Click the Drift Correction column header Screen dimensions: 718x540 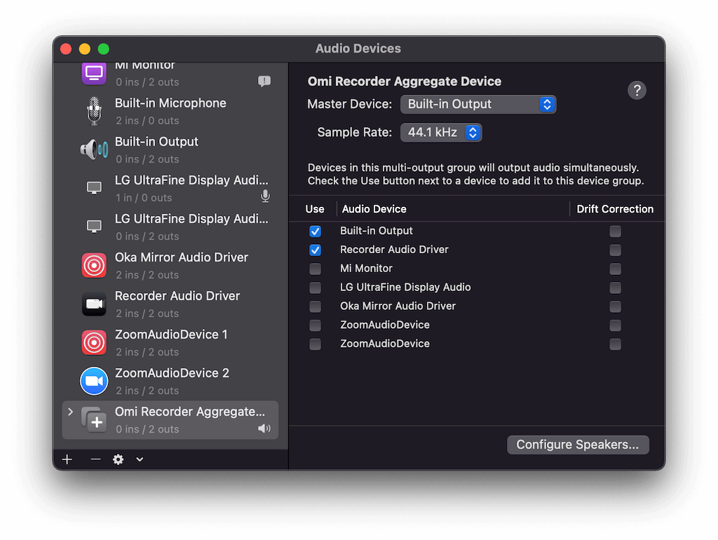pyautogui.click(x=615, y=209)
